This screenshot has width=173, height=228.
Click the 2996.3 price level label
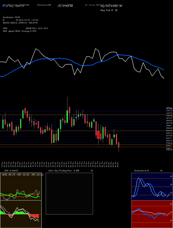169,125
